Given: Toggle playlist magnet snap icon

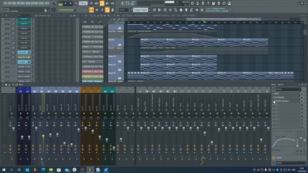Looking at the screenshot, I should tap(86, 15).
